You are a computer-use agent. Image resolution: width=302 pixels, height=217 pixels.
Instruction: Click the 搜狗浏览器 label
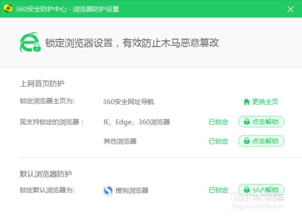click(x=132, y=190)
